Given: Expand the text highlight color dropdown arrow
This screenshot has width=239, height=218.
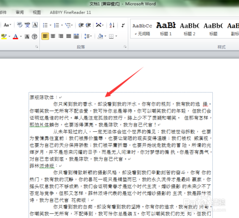Looking at the screenshot, I should (x=9, y=36).
